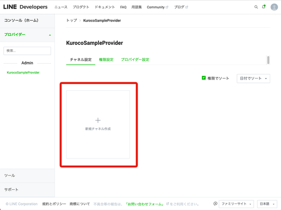
Task: Click the plus icon for new channel
Action: 98,120
